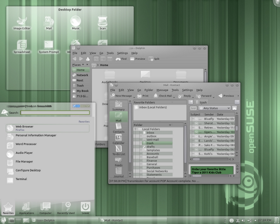Click Leave tab in launcher
280x224 pixels.
[x=85, y=208]
